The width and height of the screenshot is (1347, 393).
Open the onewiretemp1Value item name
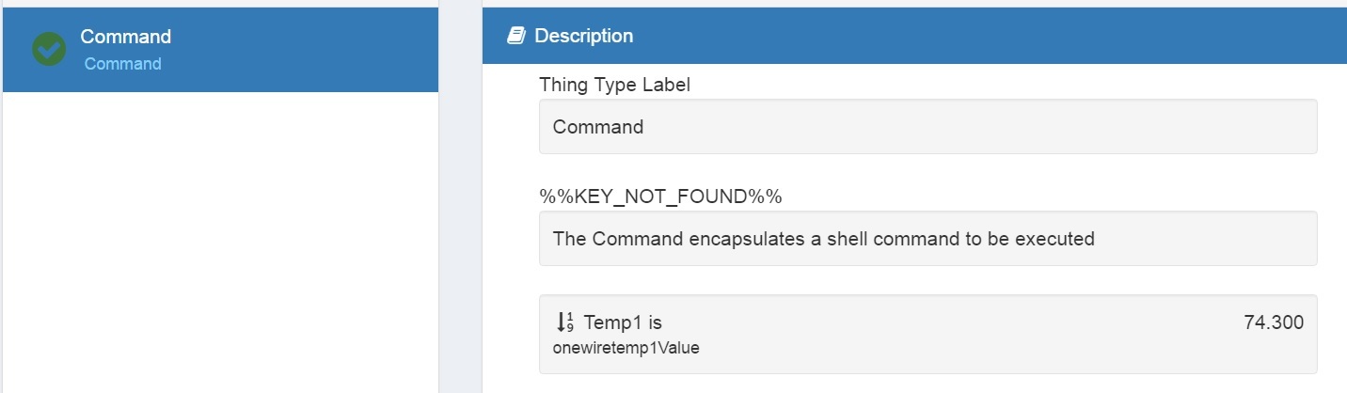[626, 348]
